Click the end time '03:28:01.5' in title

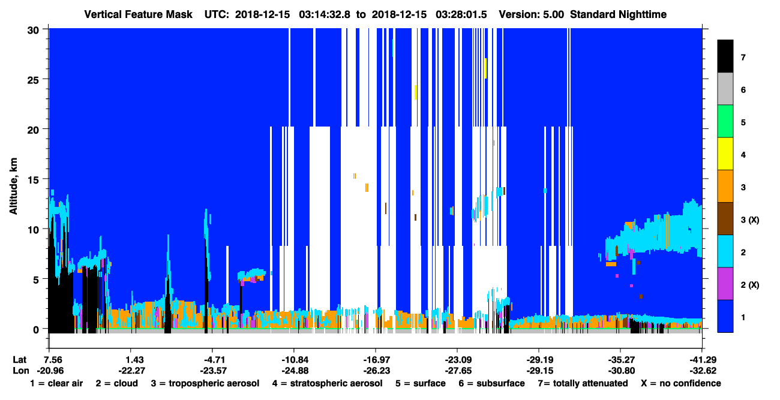point(460,14)
